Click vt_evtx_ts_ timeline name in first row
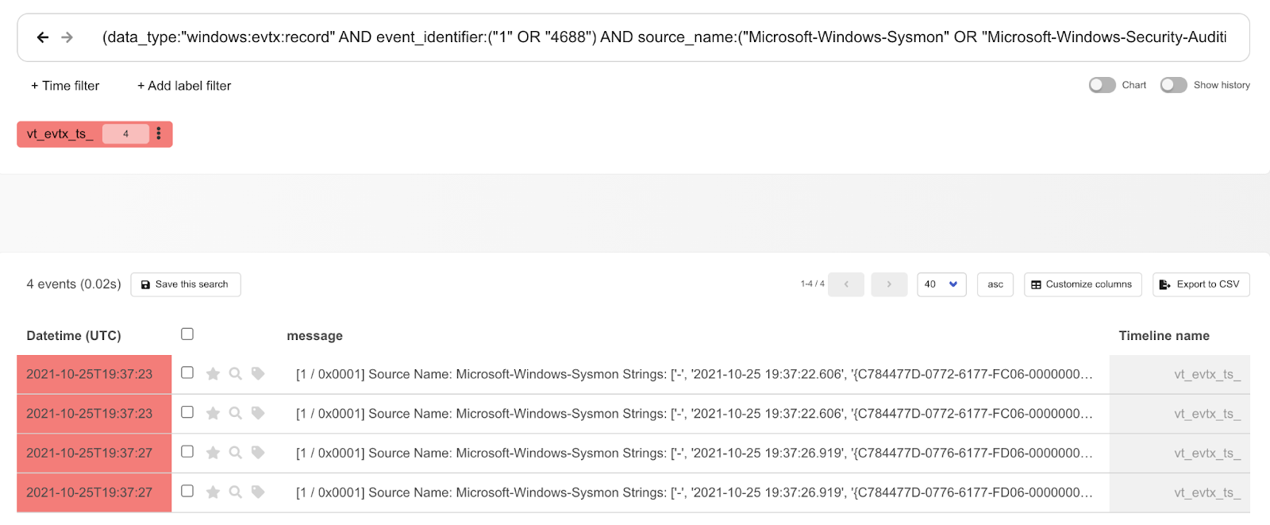Screen dimensions: 1270x525 coord(1207,374)
